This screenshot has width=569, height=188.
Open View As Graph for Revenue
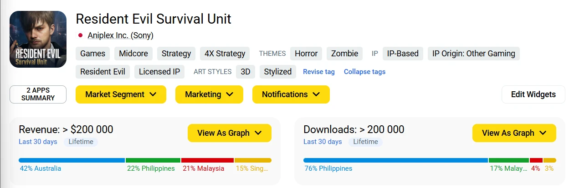point(229,133)
